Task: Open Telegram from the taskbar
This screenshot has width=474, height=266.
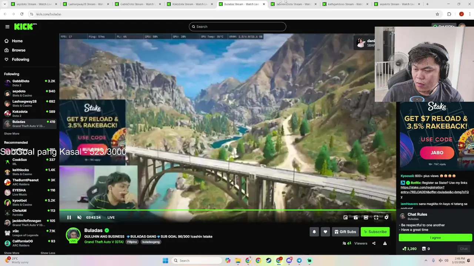Action: tap(299, 260)
